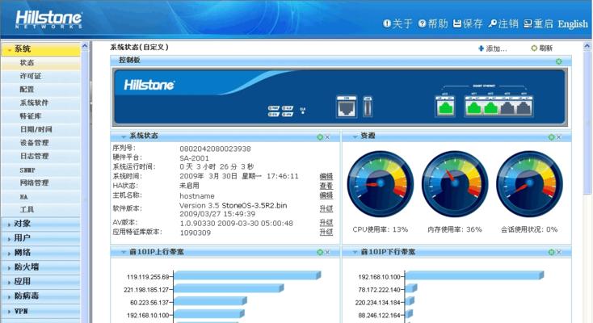
Task: Collapse the 系统 sidebar section
Action: click(40, 49)
